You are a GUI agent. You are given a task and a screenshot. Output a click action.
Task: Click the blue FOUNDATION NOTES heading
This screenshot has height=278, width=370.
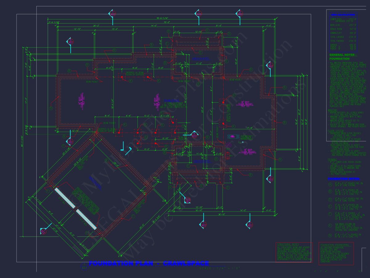(342, 179)
